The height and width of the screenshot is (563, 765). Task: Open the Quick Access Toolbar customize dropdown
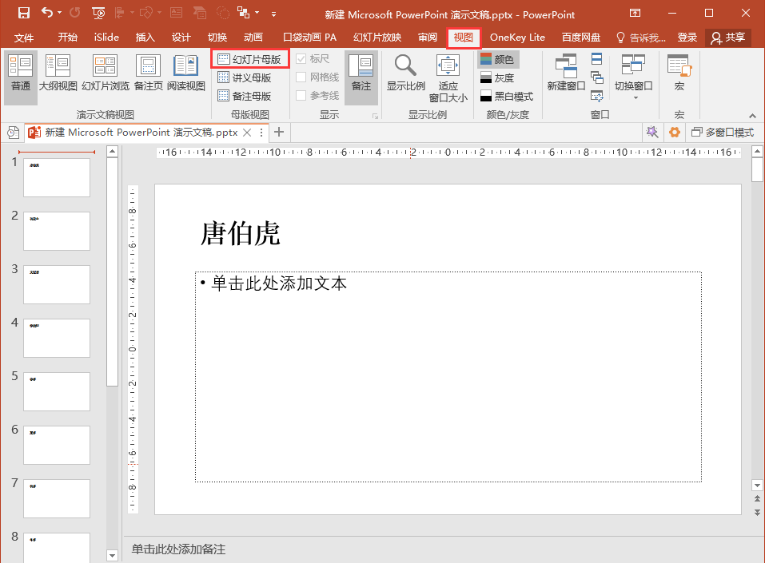[274, 14]
